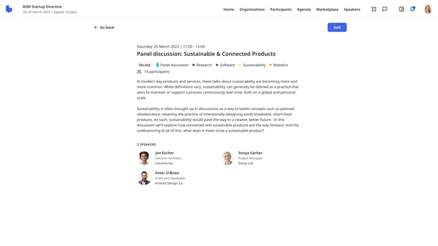This screenshot has height=246, width=438.
Task: Open the chat messages icon
Action: [x=385, y=9]
